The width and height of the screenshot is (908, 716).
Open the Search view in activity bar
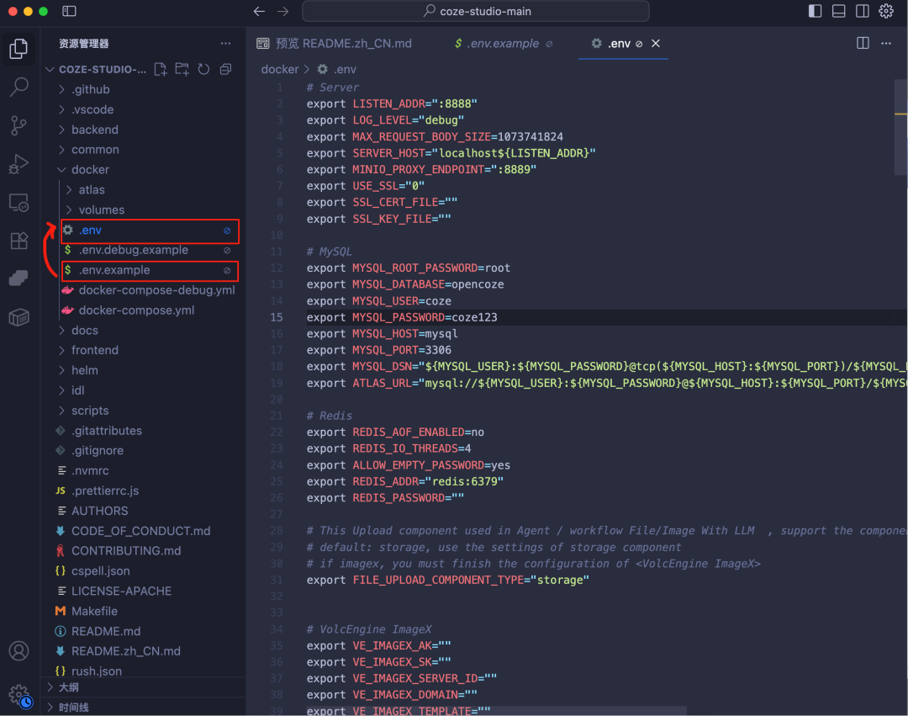(19, 87)
